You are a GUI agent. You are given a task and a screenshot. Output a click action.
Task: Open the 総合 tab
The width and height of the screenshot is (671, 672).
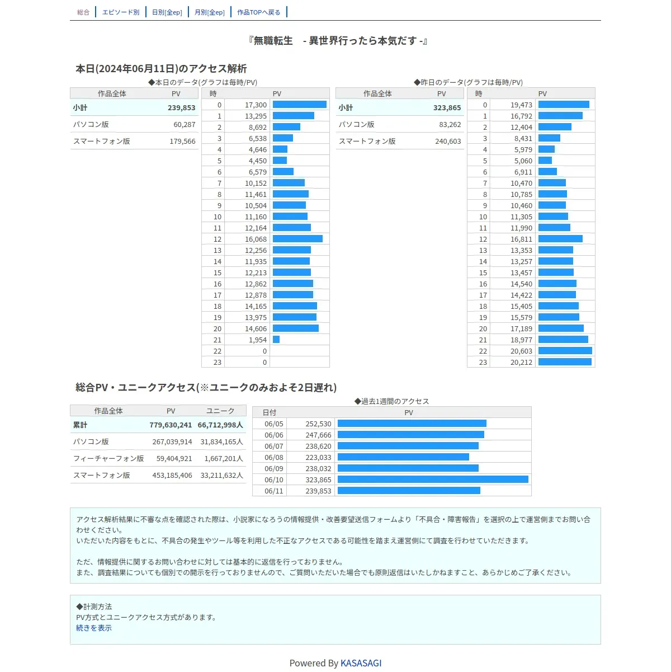(83, 12)
